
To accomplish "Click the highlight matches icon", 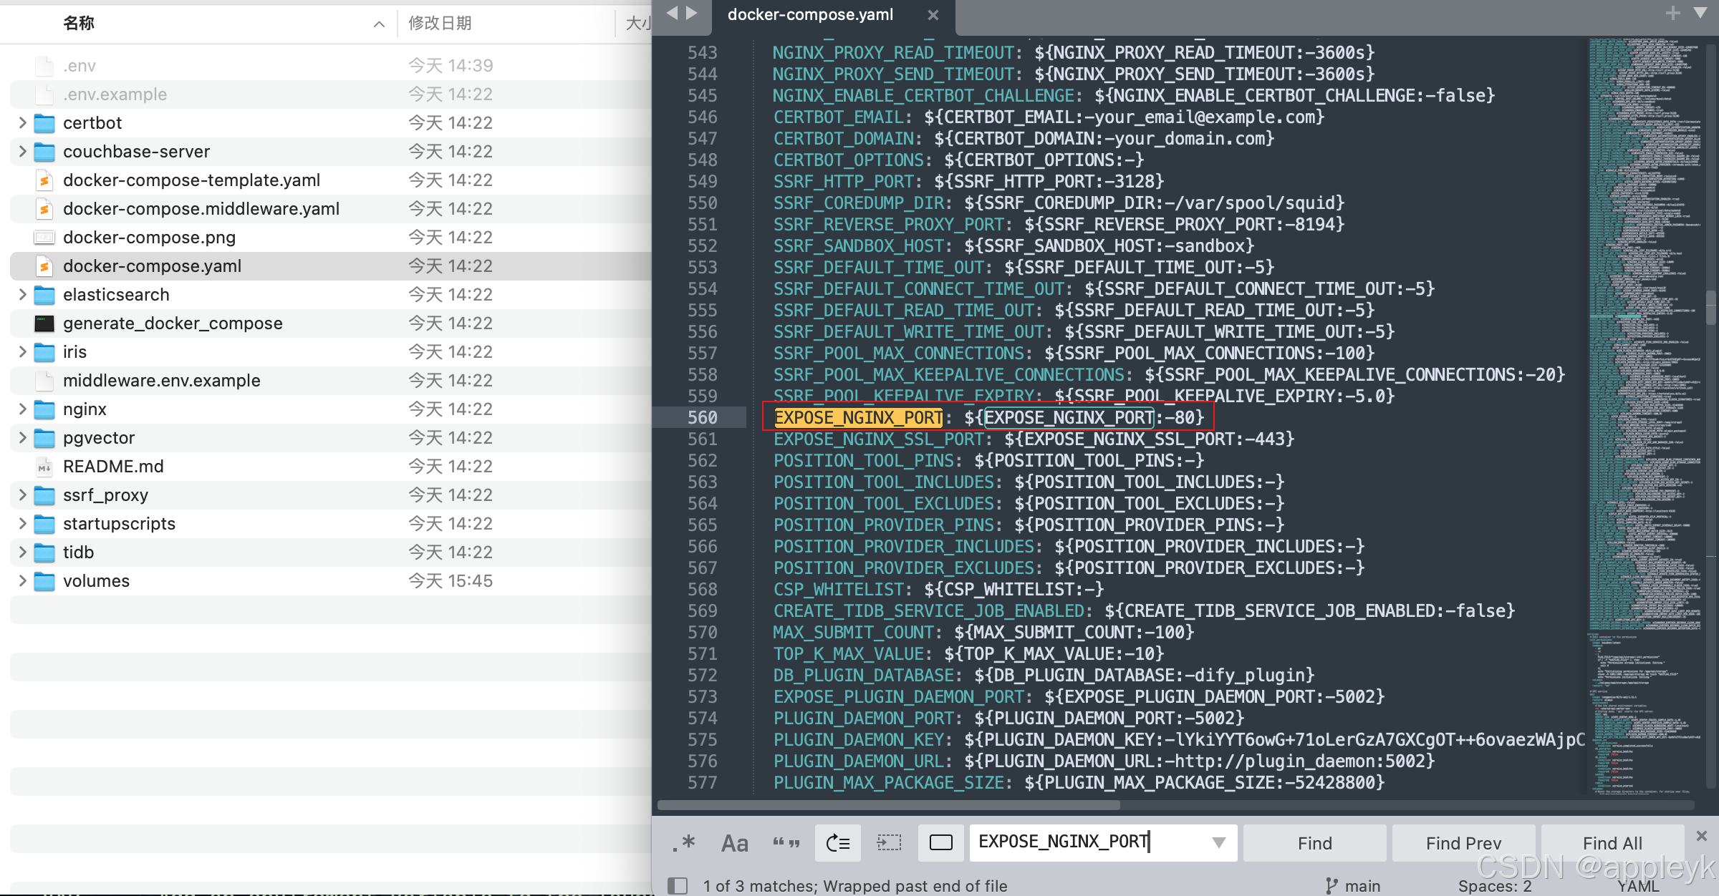I will 940,842.
